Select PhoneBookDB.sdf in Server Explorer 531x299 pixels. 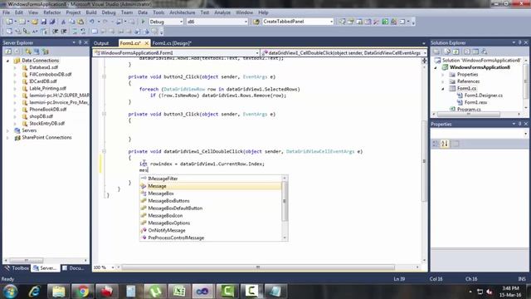click(x=48, y=110)
